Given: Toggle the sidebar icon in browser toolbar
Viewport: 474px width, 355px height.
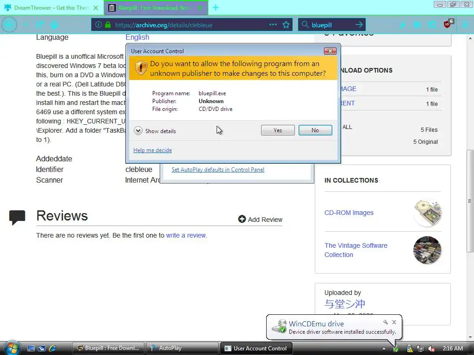Looking at the screenshot, I should coord(432,25).
